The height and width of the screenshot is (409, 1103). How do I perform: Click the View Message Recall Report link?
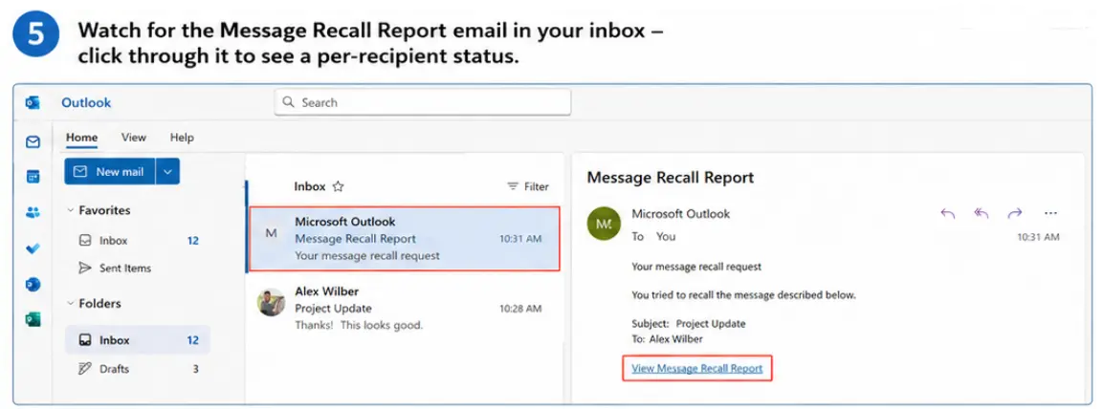[697, 368]
